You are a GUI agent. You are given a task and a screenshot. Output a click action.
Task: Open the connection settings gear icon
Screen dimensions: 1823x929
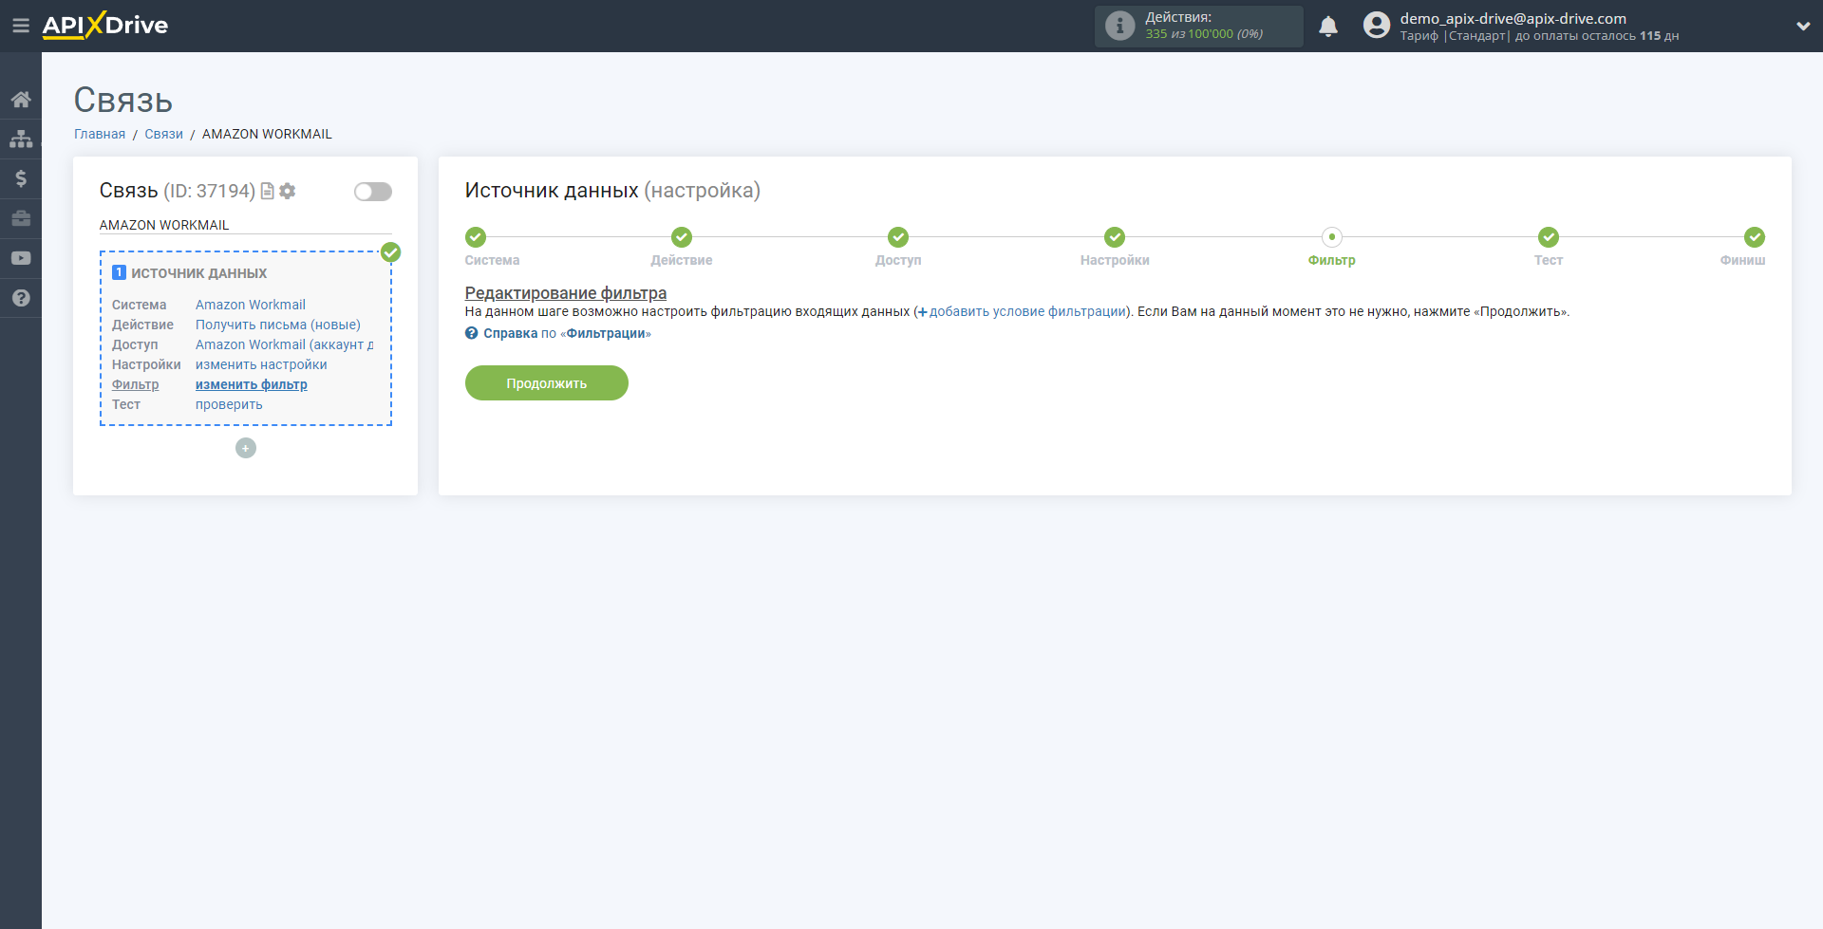tap(288, 191)
